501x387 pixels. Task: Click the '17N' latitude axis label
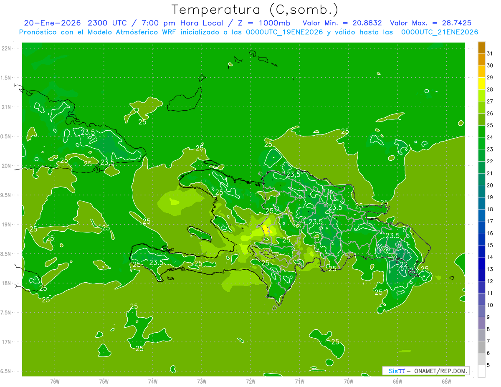click(x=7, y=342)
